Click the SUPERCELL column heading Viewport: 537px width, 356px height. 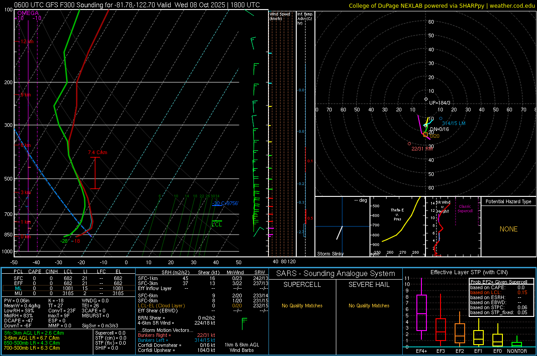(302, 285)
